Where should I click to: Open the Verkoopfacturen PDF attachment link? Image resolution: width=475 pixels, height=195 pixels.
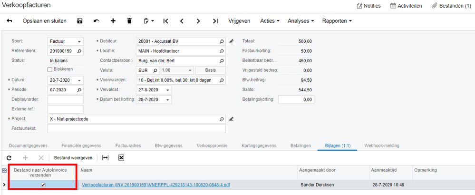click(x=156, y=185)
